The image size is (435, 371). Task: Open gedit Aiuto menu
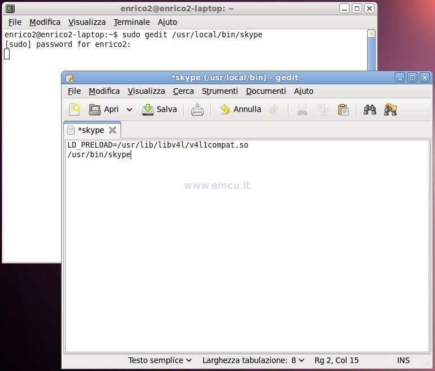304,91
